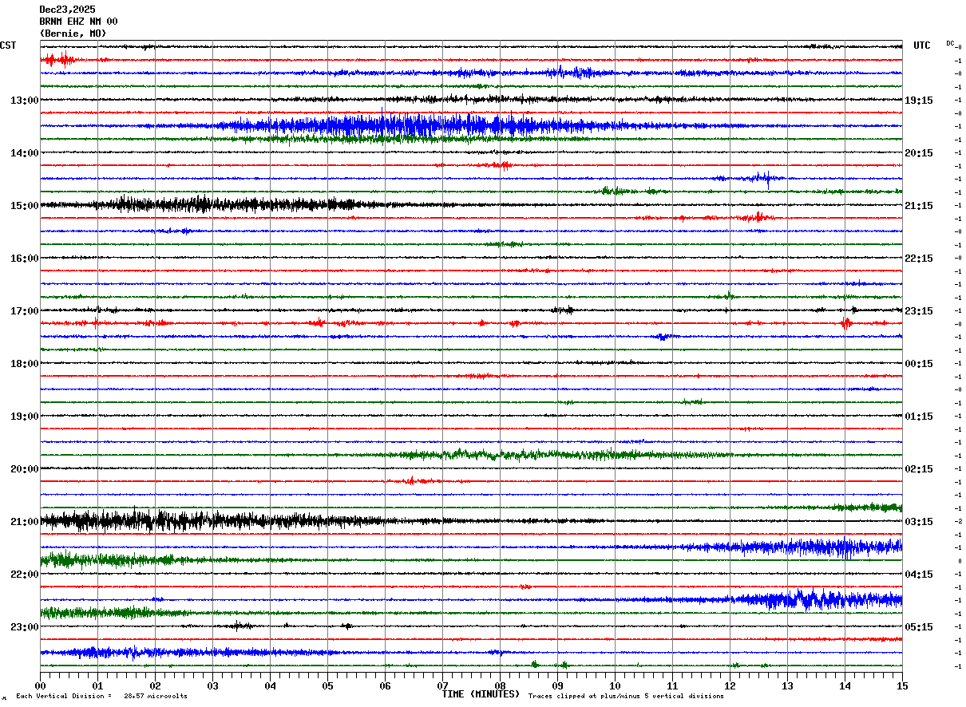Image resolution: width=966 pixels, height=707 pixels.
Task: Click the 19:15 UTC time label
Action: point(918,101)
